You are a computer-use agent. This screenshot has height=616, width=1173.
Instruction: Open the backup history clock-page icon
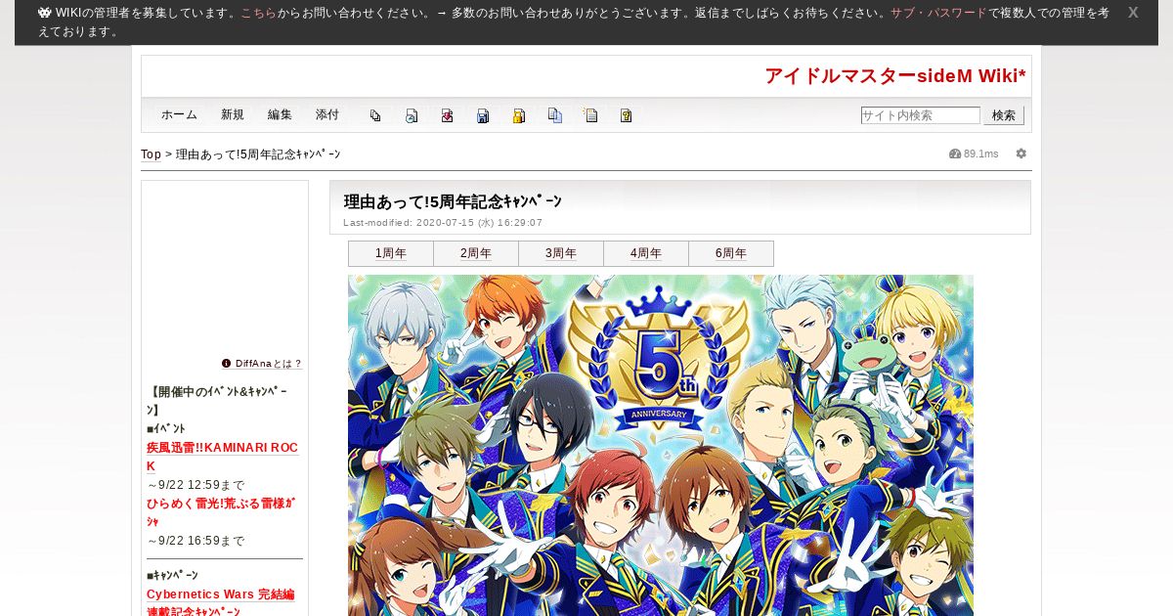click(x=412, y=115)
